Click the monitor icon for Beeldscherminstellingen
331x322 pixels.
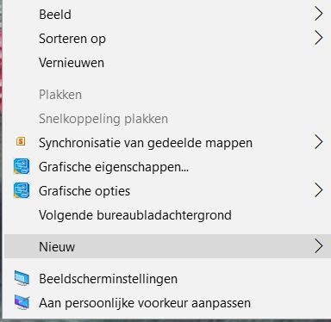point(22,278)
